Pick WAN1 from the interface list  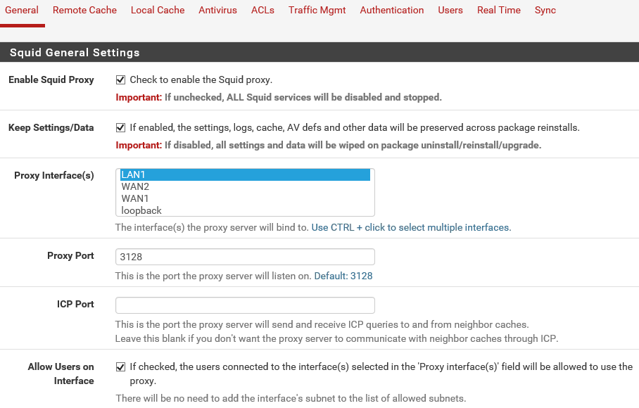pyautogui.click(x=245, y=198)
